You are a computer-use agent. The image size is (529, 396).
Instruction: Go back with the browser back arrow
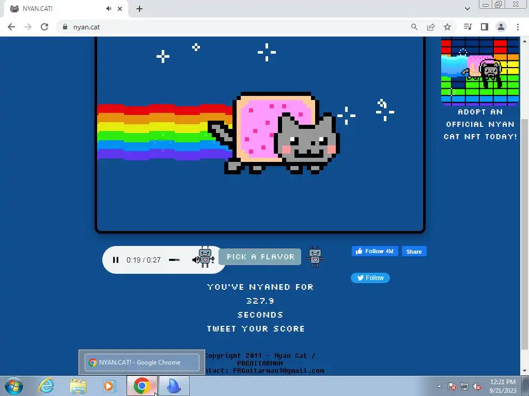(x=11, y=27)
